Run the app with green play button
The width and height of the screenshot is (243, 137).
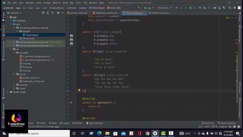[176, 8]
